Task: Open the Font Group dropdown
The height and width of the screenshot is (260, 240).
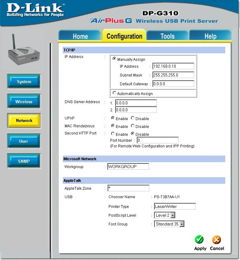Action: tap(169, 224)
